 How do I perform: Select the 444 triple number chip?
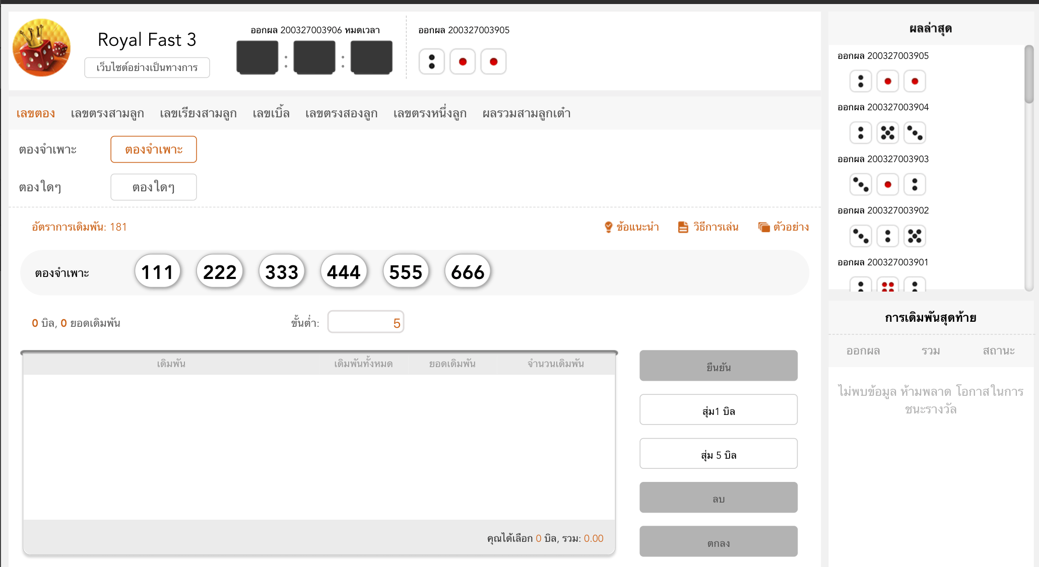[343, 272]
